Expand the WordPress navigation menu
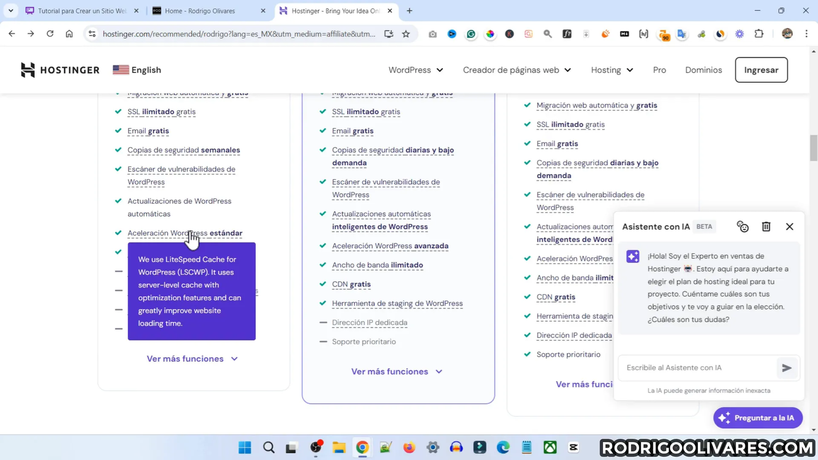Screen dimensions: 818x460 [x=415, y=70]
